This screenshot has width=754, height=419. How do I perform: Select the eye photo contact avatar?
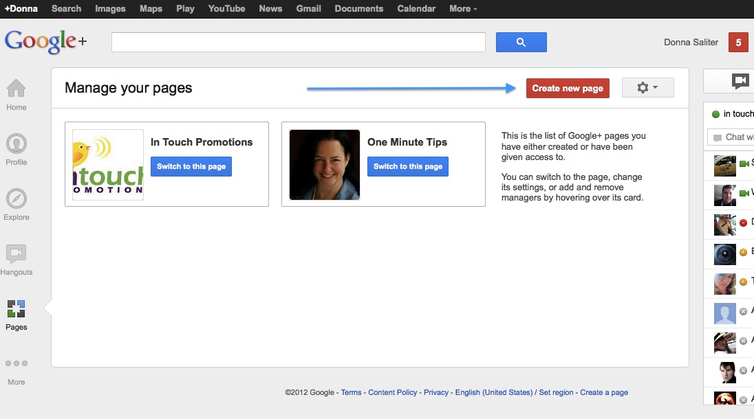click(x=724, y=254)
